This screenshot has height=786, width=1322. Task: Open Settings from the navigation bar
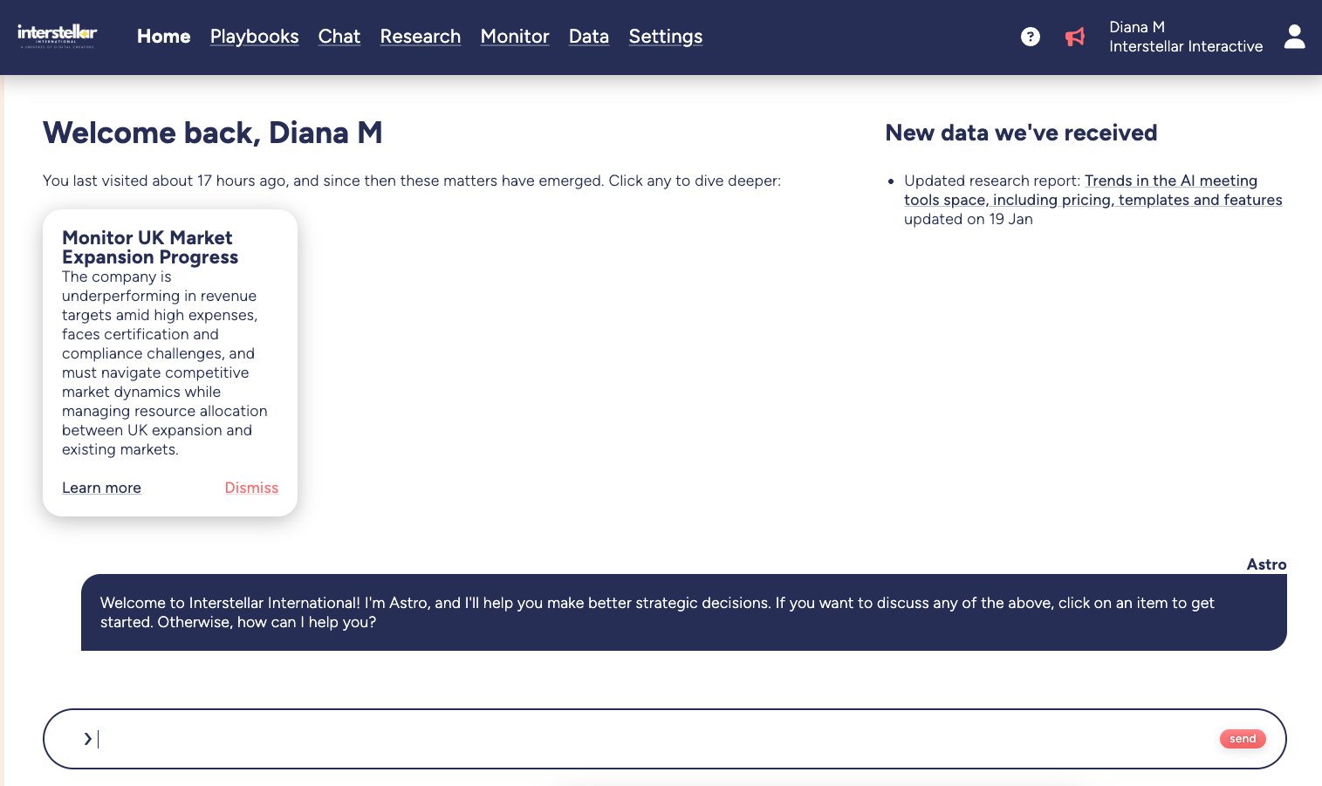tap(665, 37)
